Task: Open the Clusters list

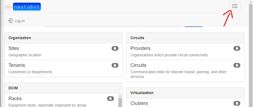Action: (x=139, y=103)
